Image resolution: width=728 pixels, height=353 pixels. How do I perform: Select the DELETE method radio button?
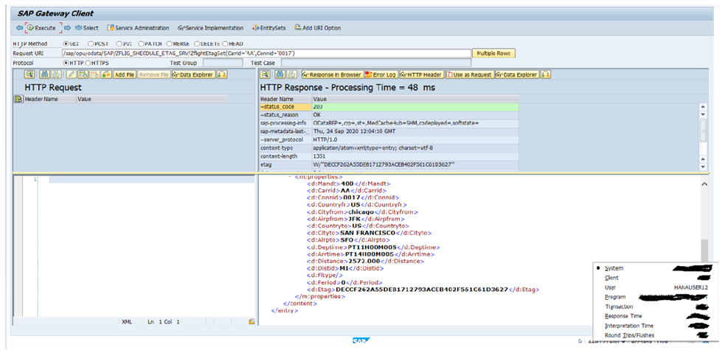point(197,43)
